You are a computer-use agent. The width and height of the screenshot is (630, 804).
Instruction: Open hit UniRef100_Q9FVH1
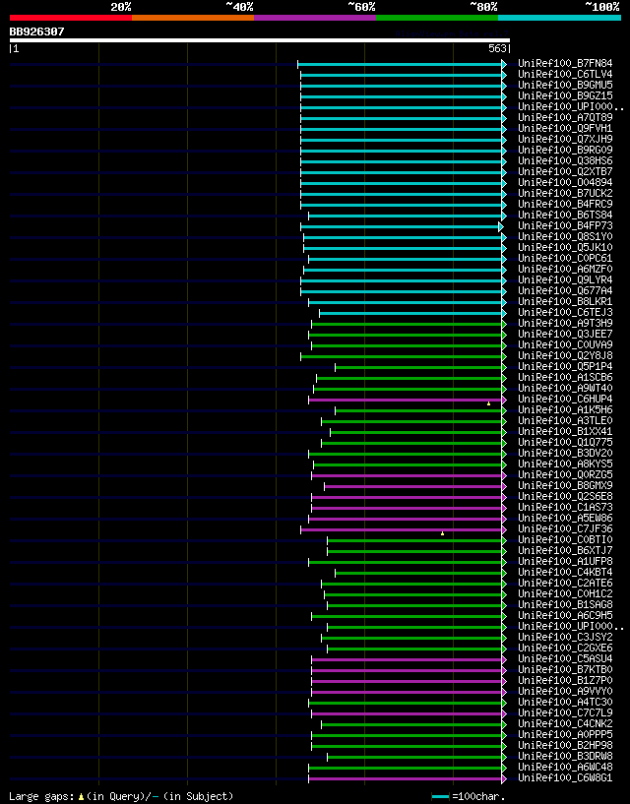(x=565, y=128)
